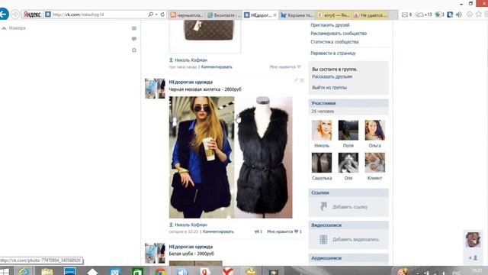
Task: Open the Видеозаписи section header
Action: click(348, 225)
